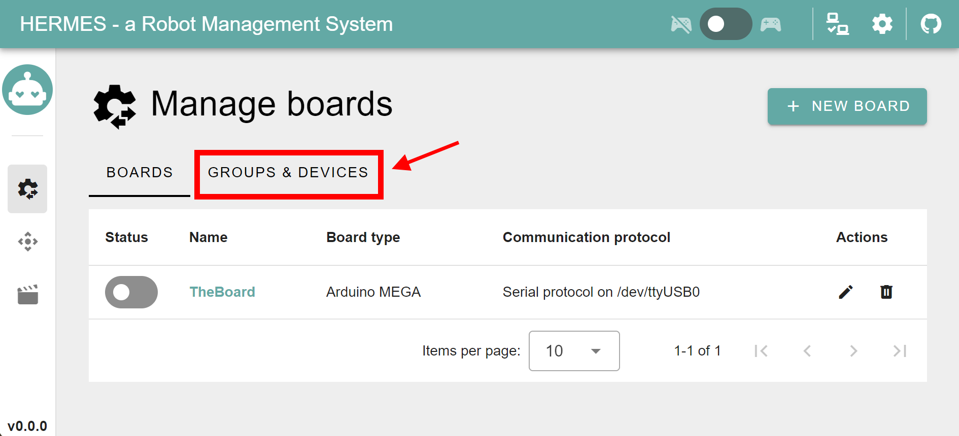The image size is (959, 436).
Task: Toggle the gamepad control switch in header
Action: (x=726, y=24)
